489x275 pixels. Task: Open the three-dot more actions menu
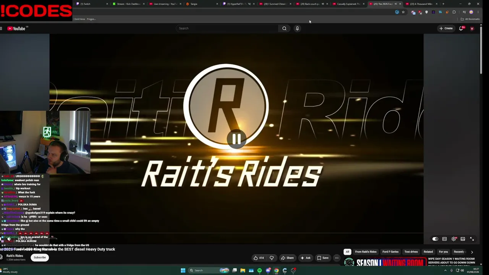[337, 258]
